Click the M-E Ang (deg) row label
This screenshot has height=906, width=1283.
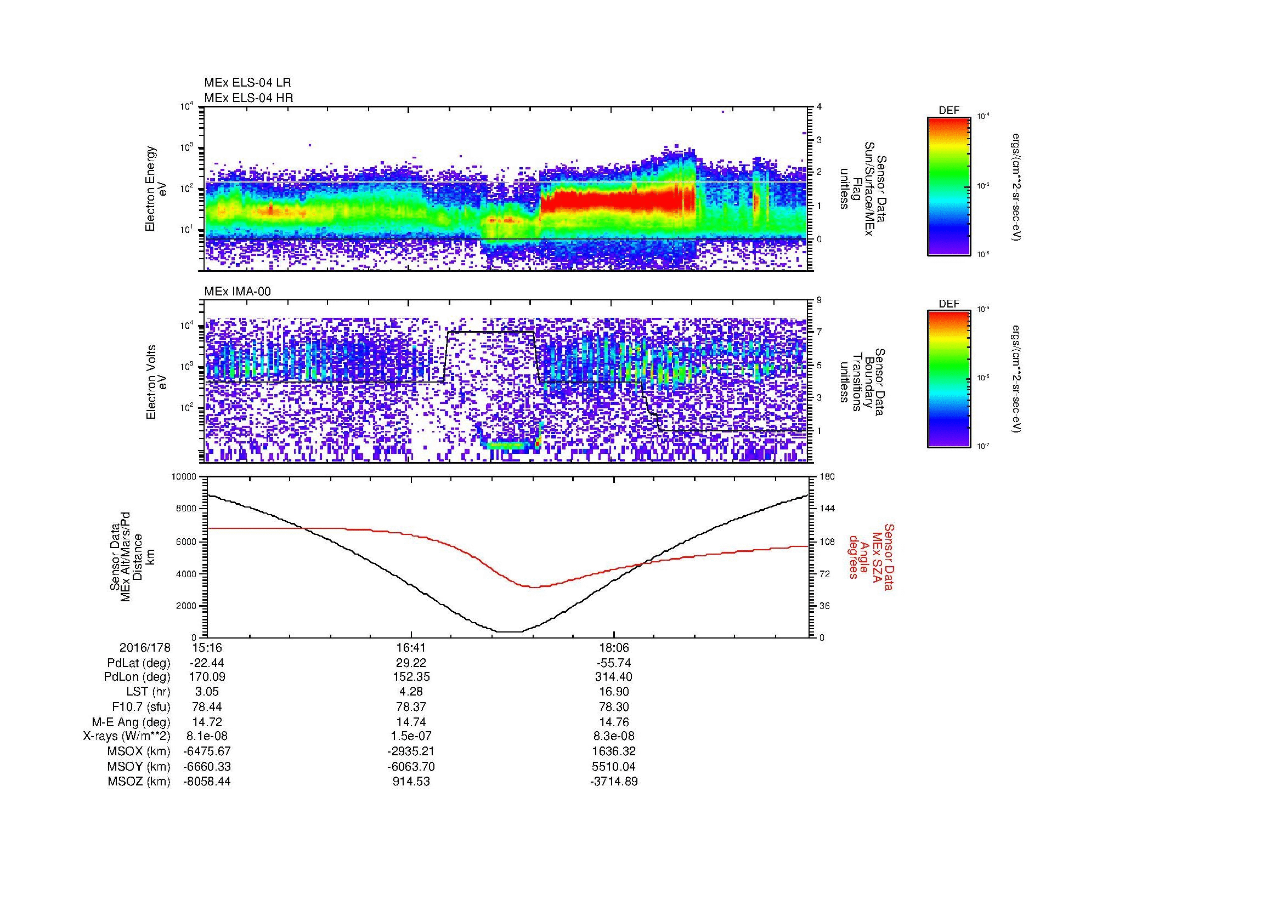(x=131, y=722)
